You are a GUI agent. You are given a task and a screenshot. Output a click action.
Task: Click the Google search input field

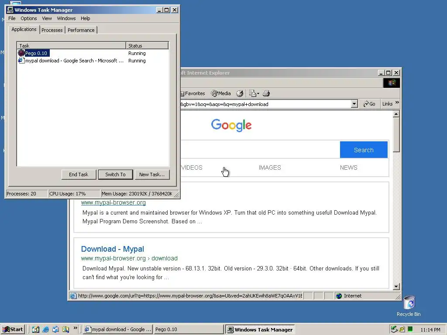[260, 150]
